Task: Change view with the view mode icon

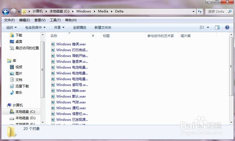Action: click(x=202, y=27)
